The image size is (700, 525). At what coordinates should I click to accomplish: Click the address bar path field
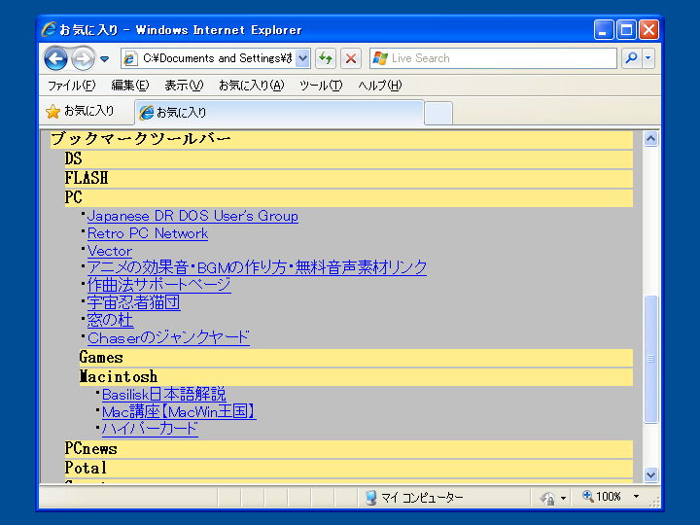click(208, 58)
